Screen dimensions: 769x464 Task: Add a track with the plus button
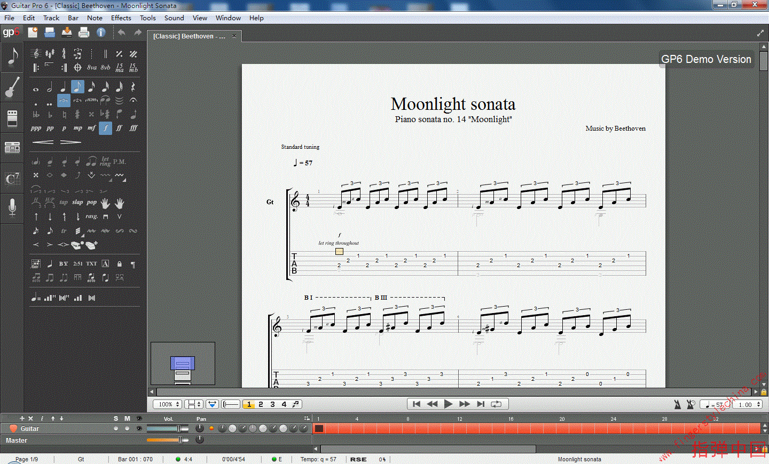point(22,418)
